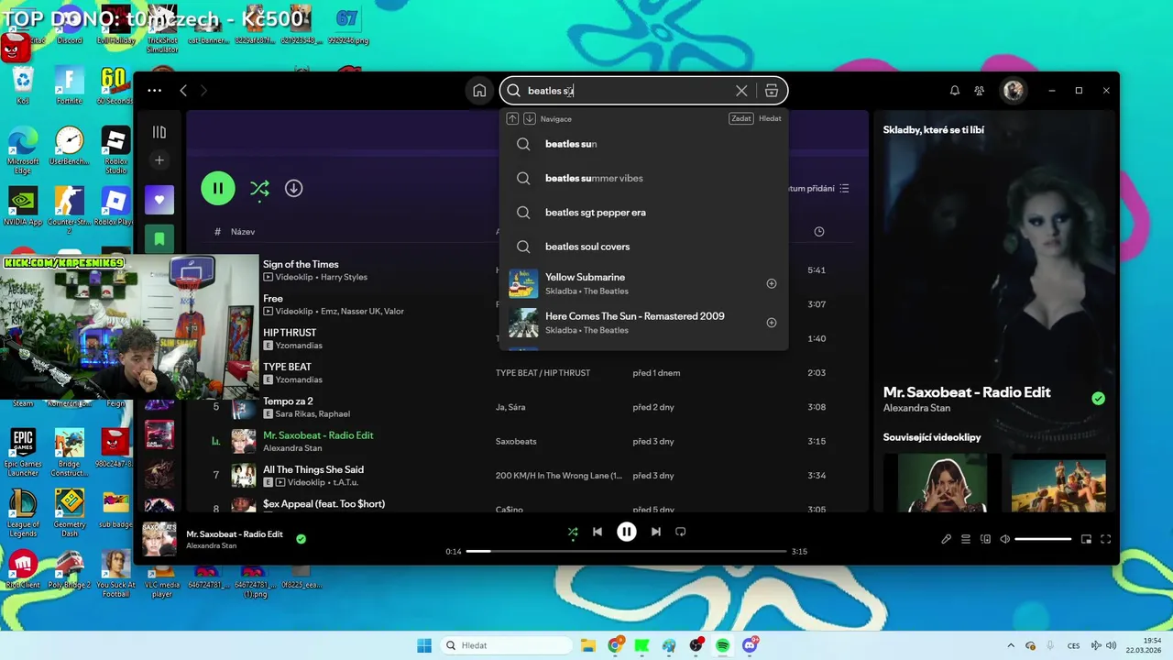Open artist link Harry Styles
The image size is (1173, 660).
pos(344,277)
